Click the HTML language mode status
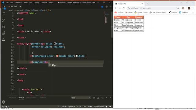The height and width of the screenshot is (110, 196). click(x=90, y=107)
